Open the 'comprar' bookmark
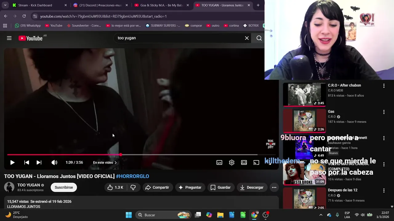 (193, 25)
